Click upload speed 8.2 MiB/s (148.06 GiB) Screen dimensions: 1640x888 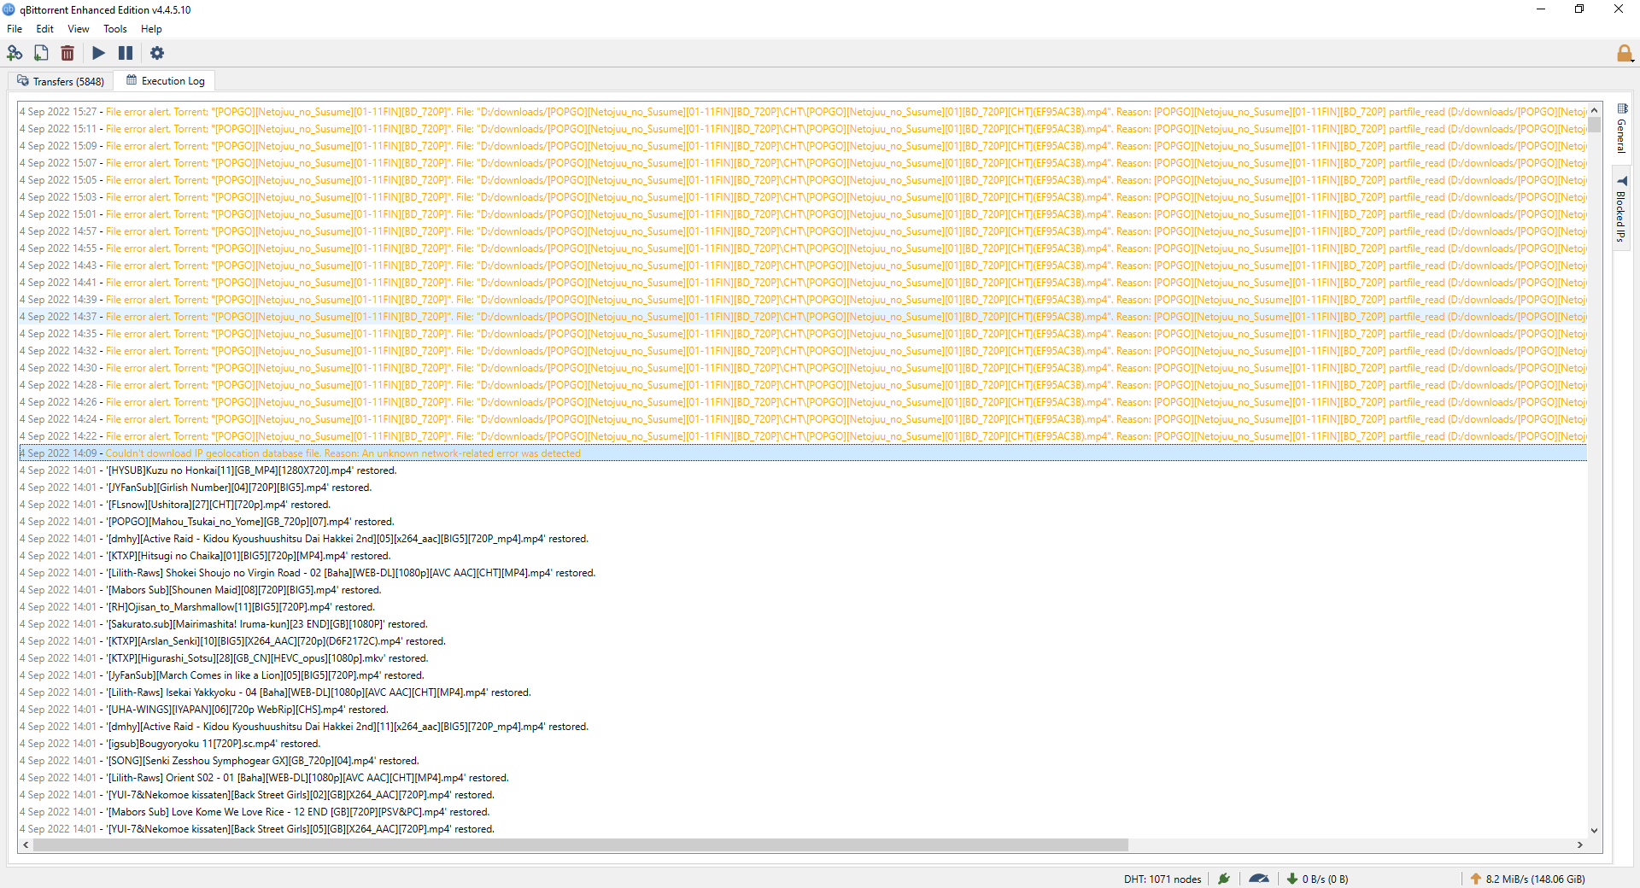pyautogui.click(x=1535, y=879)
